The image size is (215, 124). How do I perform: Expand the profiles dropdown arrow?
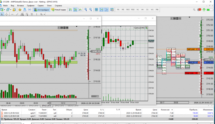coord(10,10)
